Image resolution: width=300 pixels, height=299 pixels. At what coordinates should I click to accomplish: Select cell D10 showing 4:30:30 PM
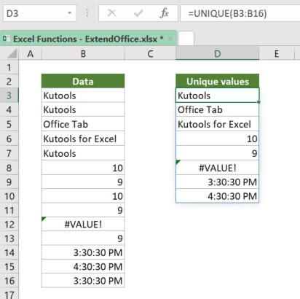coord(218,196)
